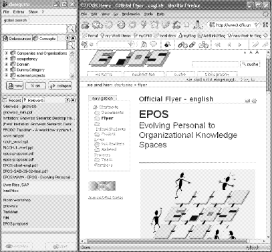Open the Bookmarks menu in Firefox
Image resolution: width=272 pixels, height=252 pixels.
[131, 14]
